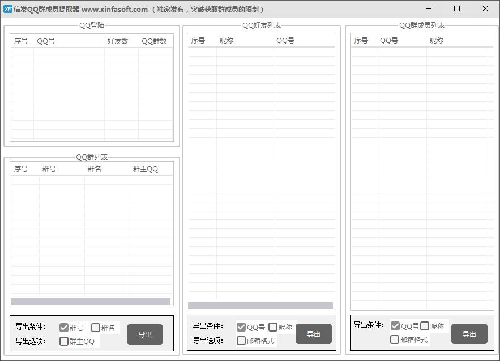Enable 昵称 checkbox under QQ群成员列表
Screen dimensions: 500x361
click(425, 325)
